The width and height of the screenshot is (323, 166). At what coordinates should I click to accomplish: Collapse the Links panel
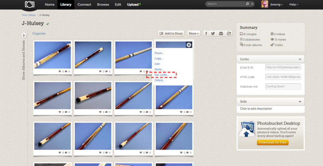(x=300, y=59)
